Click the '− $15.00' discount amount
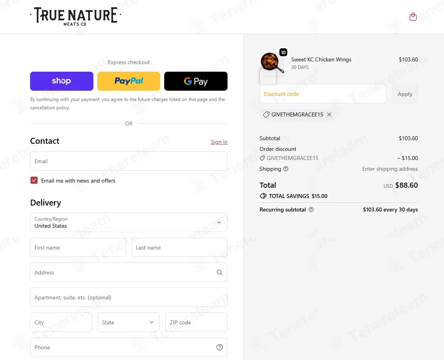This screenshot has width=444, height=360. 407,158
